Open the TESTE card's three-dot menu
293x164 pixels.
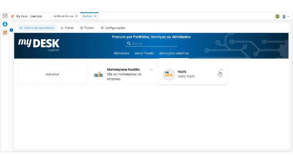click(x=221, y=70)
